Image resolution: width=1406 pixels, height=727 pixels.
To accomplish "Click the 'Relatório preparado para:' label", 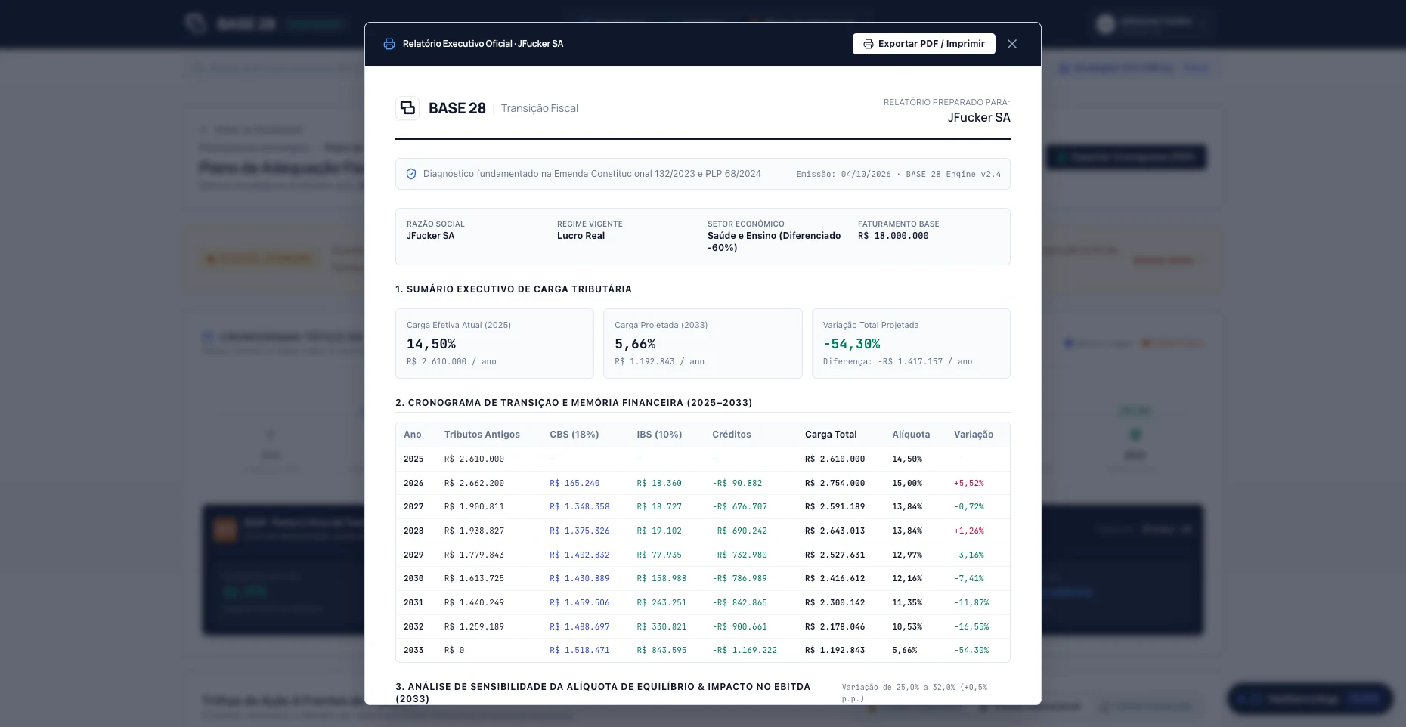I will pyautogui.click(x=946, y=102).
